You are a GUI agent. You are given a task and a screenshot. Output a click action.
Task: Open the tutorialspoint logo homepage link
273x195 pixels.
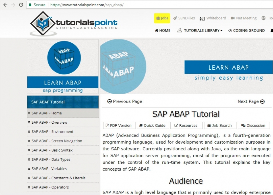74,24
